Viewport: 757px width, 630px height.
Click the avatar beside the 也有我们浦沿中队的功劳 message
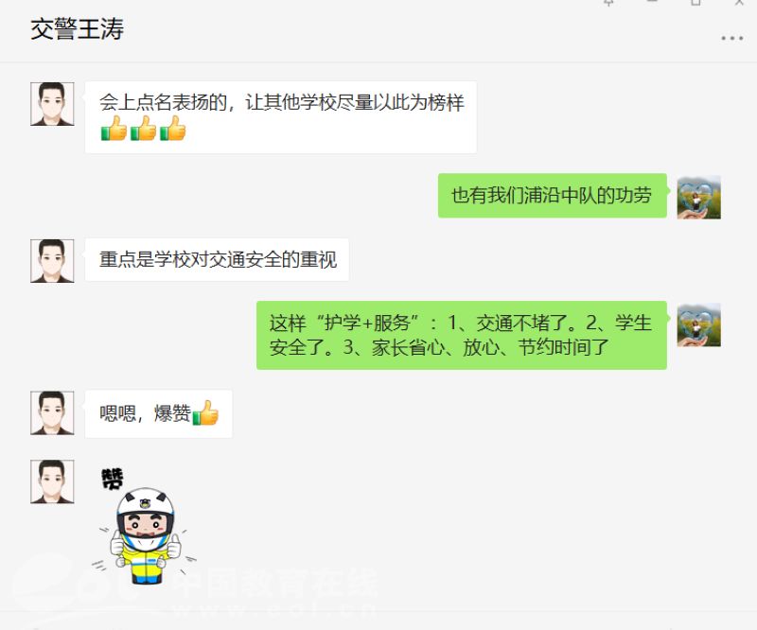(698, 198)
